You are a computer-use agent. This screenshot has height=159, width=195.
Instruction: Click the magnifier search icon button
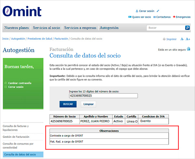tap(188, 28)
